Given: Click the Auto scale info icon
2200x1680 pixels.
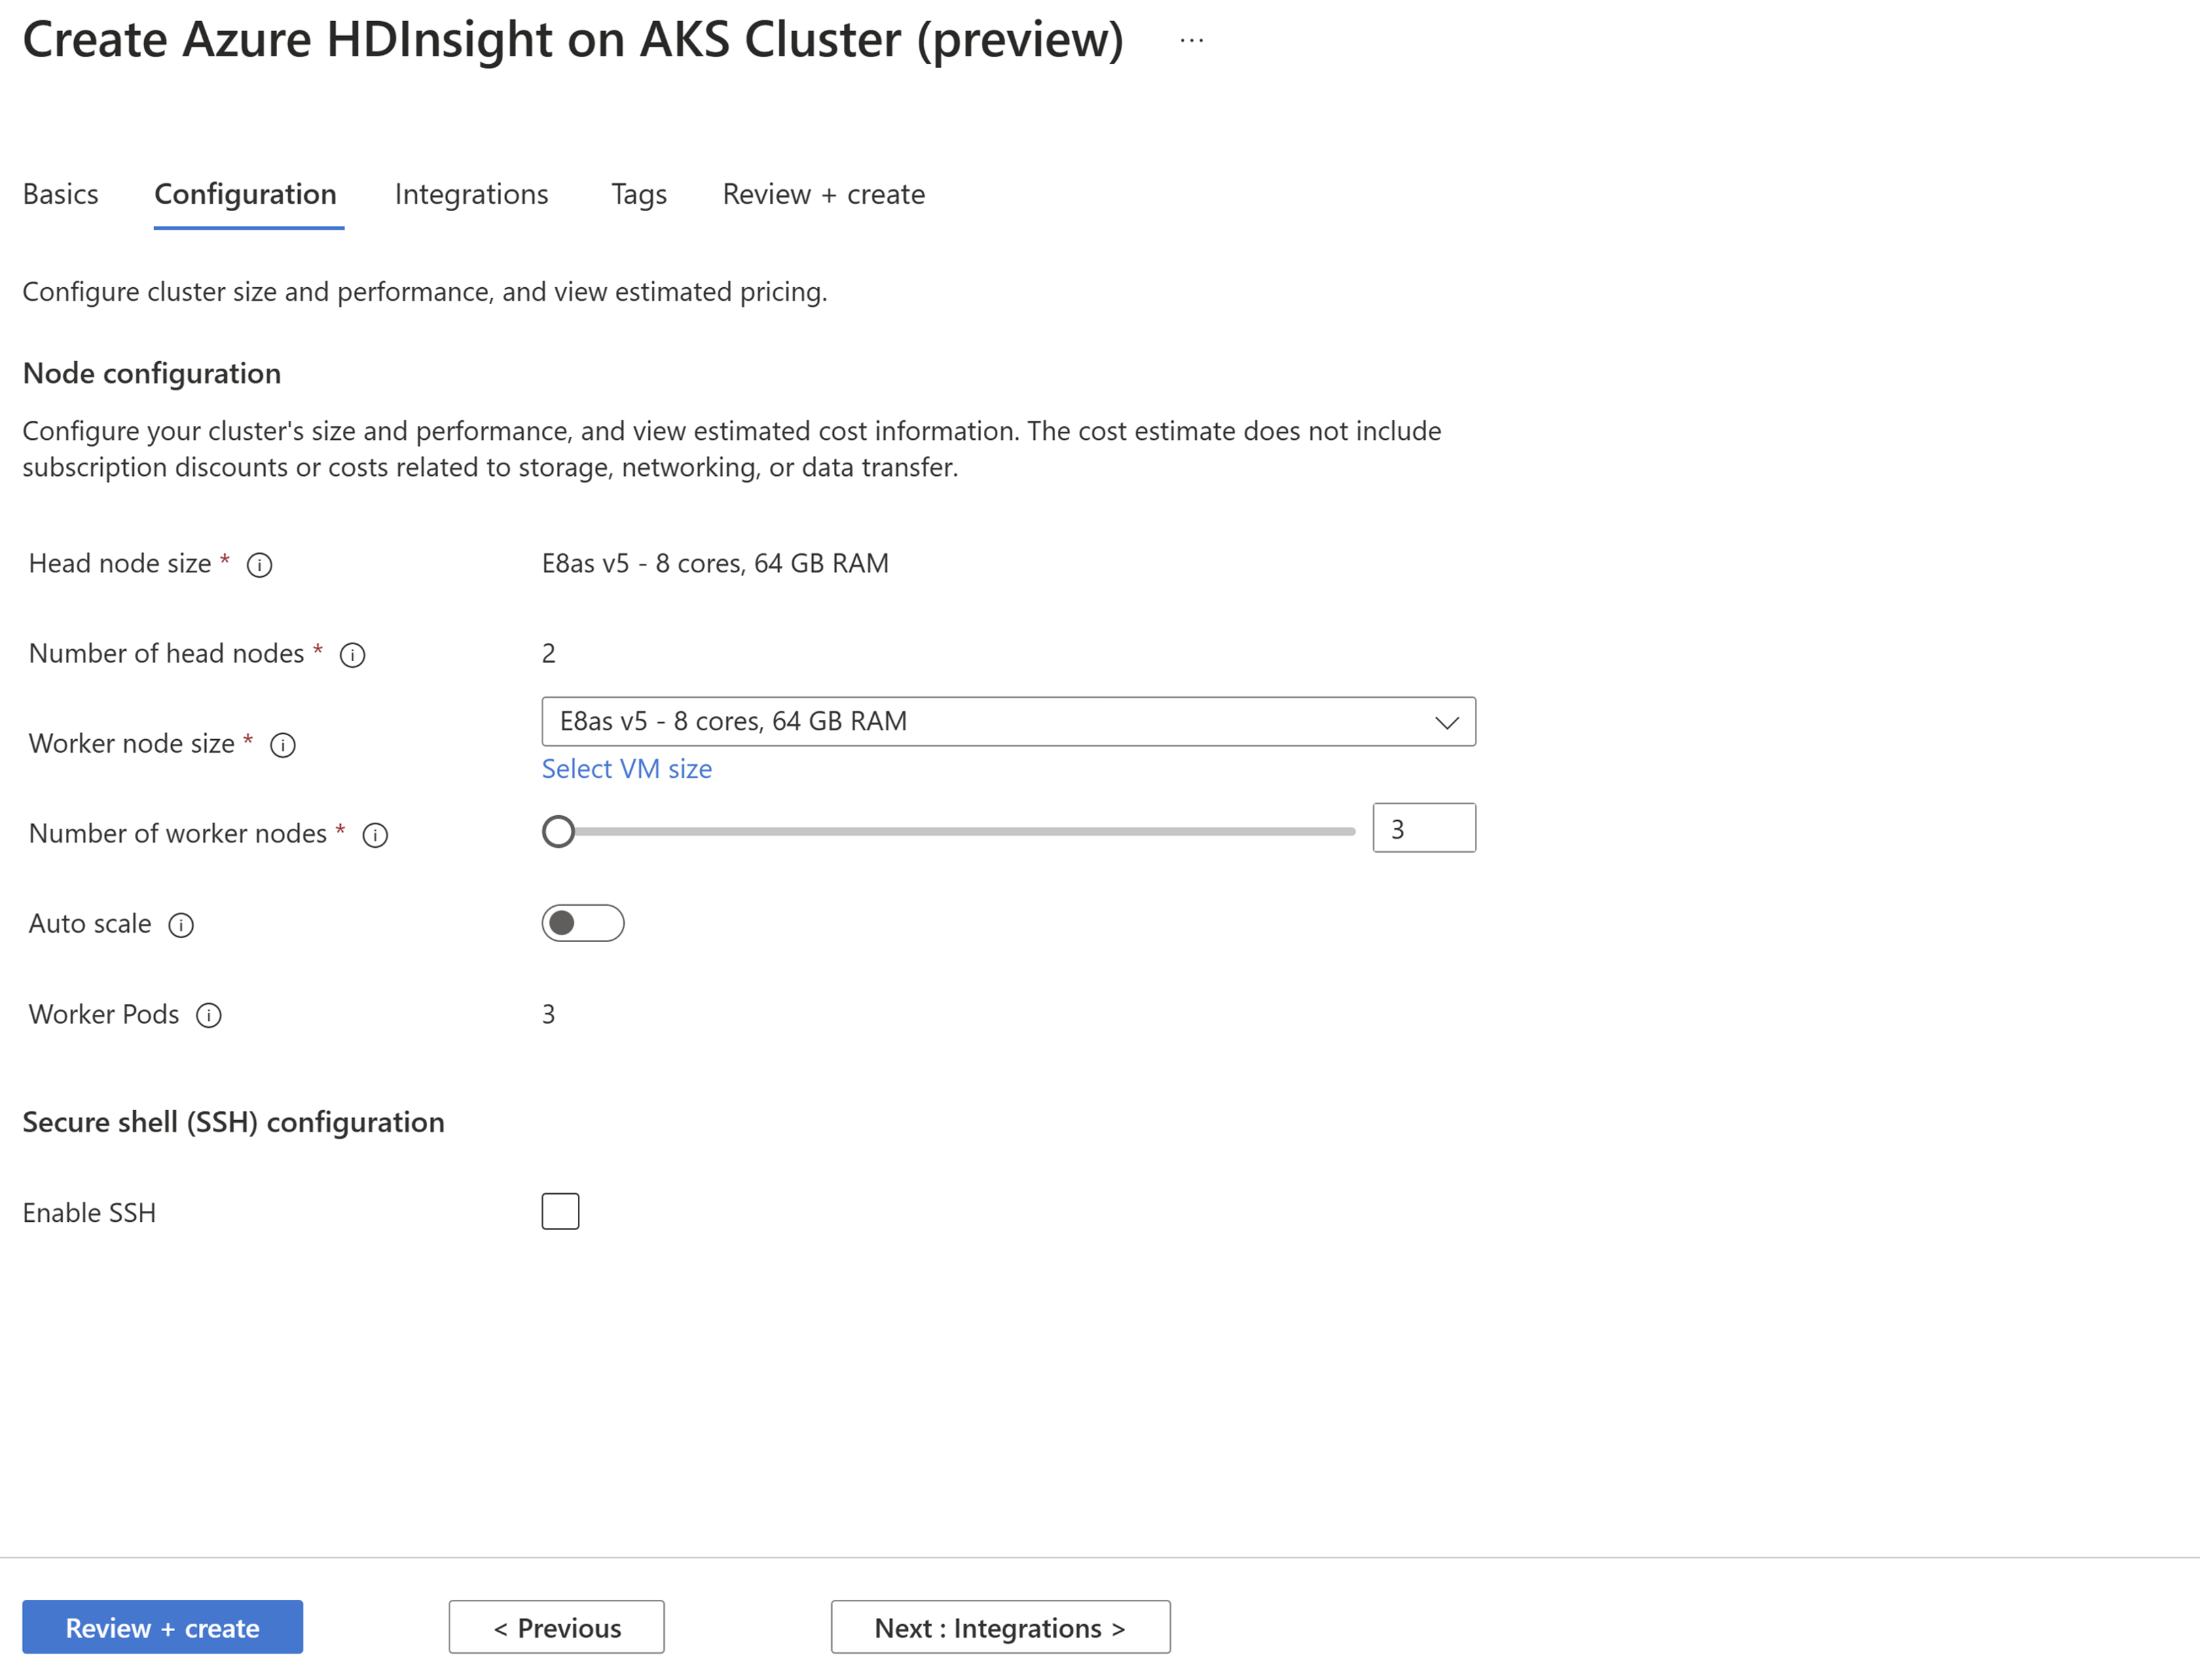Looking at the screenshot, I should (182, 921).
